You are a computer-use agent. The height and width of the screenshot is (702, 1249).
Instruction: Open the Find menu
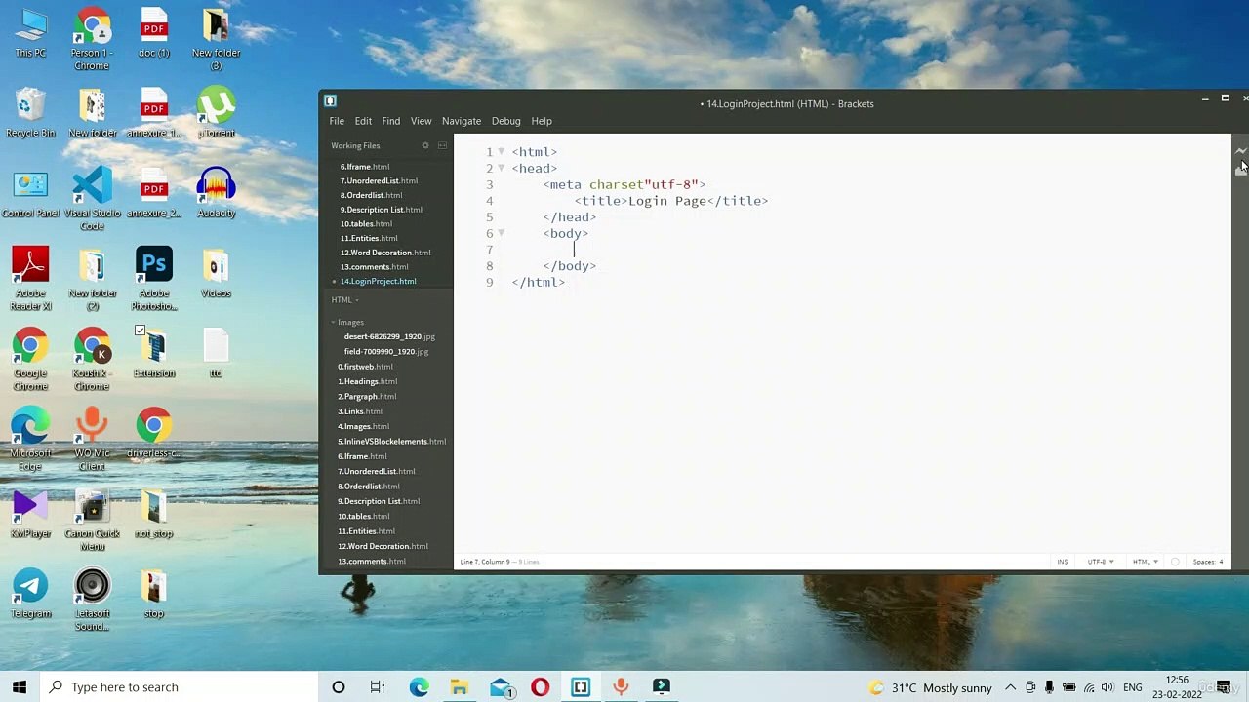coord(391,121)
